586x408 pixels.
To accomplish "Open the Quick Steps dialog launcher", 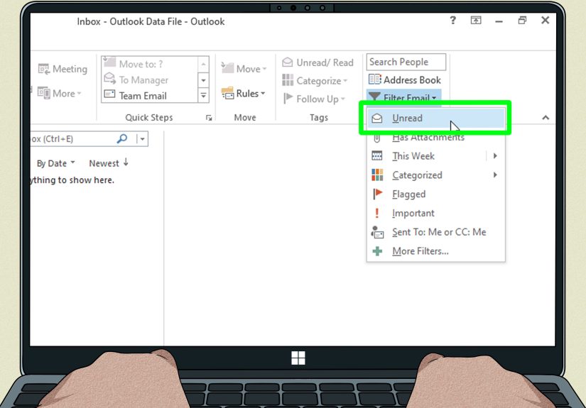I will pos(209,118).
